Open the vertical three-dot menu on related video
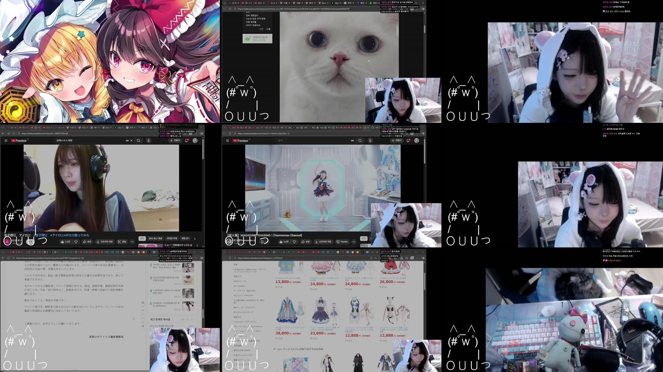Viewport: 663px width, 372px height. (x=197, y=245)
